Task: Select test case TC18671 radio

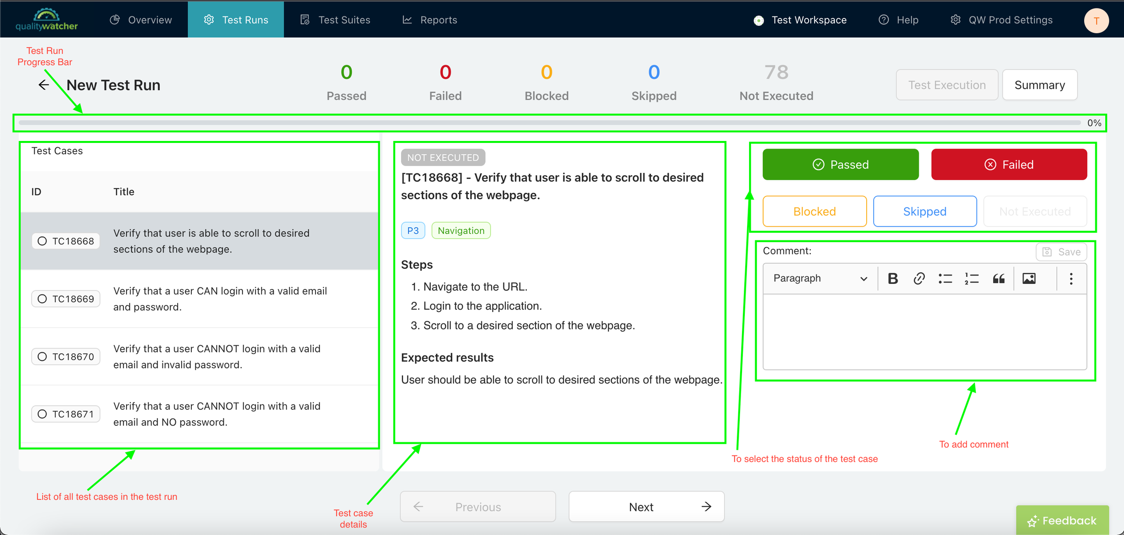Action: coord(42,414)
